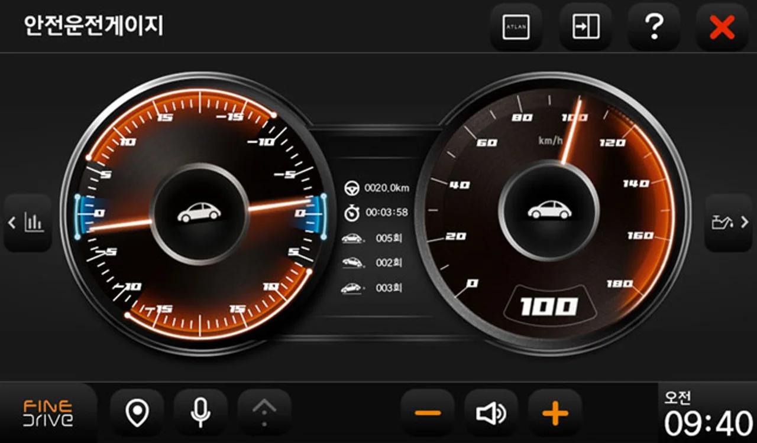The height and width of the screenshot is (443, 757).
Task: Toggle mute with the speaker icon
Action: point(491,413)
